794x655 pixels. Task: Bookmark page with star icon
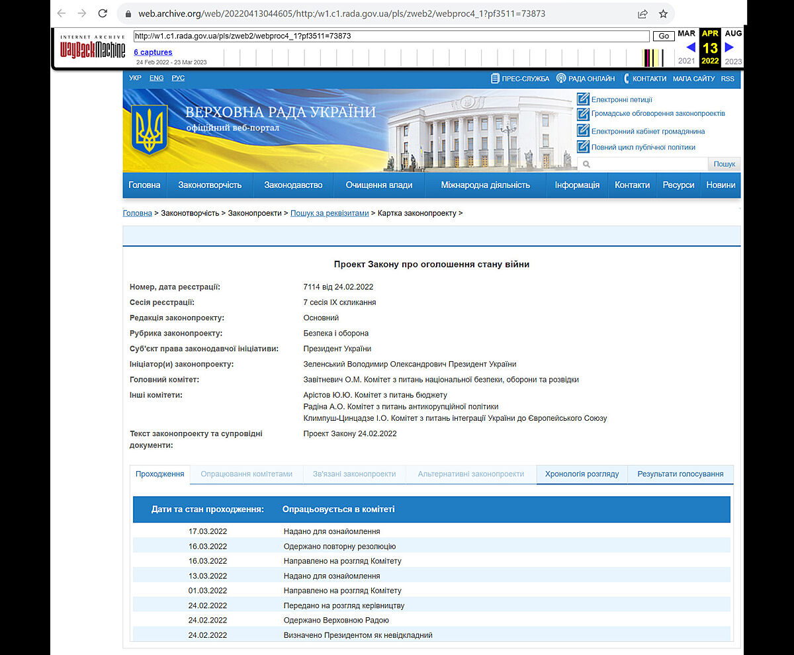tap(663, 13)
